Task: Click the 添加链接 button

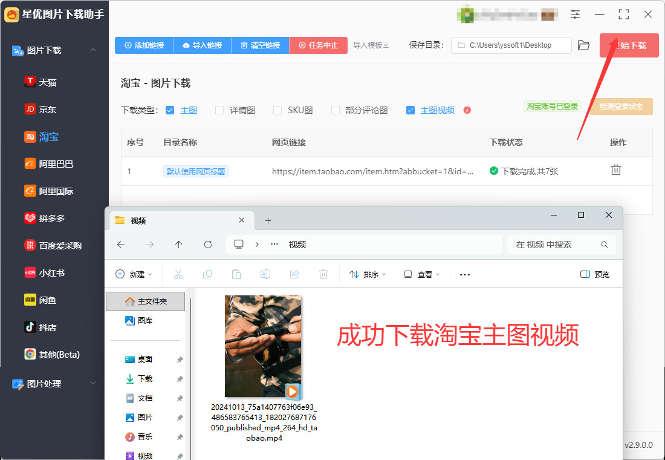Action: coord(144,45)
